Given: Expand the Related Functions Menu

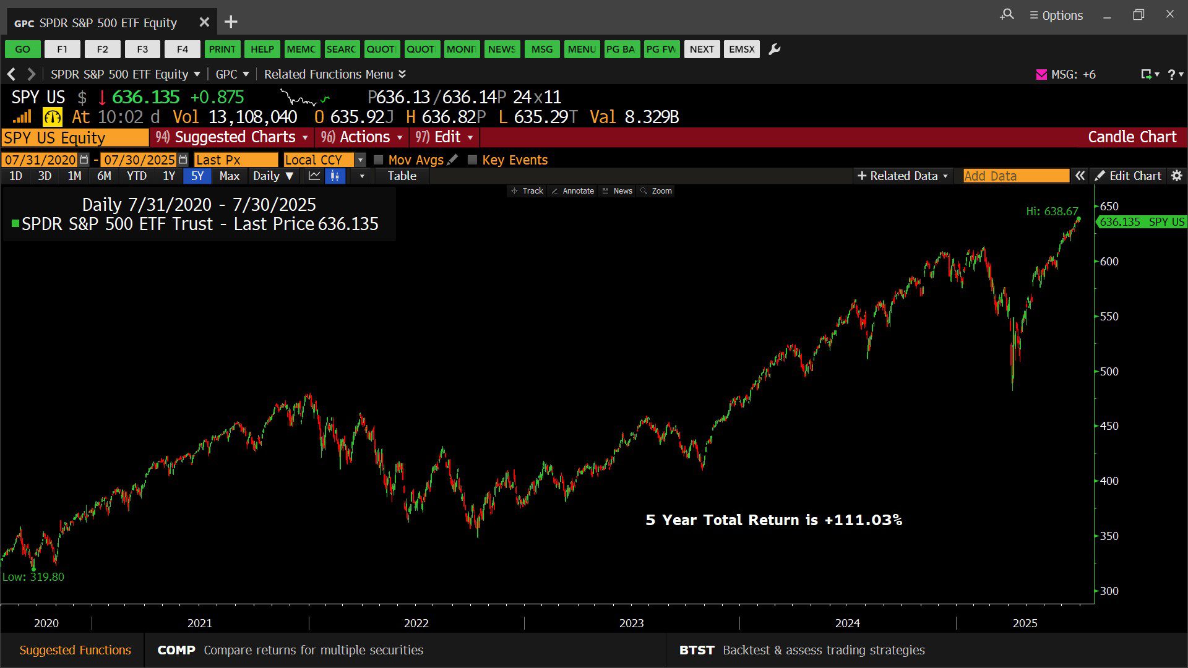Looking at the screenshot, I should coord(335,74).
